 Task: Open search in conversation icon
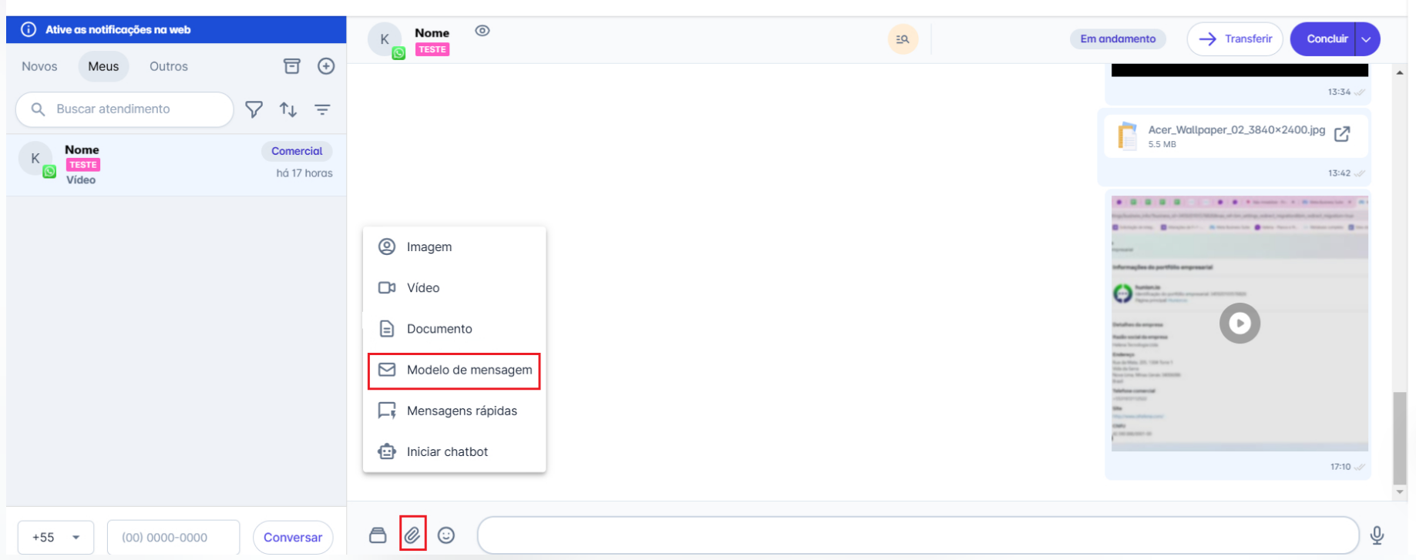click(903, 39)
